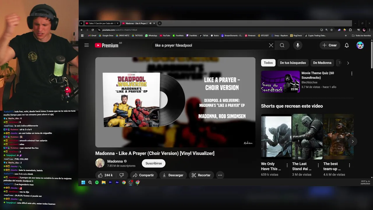Click the Descargar button
The height and width of the screenshot is (210, 373).
click(173, 175)
